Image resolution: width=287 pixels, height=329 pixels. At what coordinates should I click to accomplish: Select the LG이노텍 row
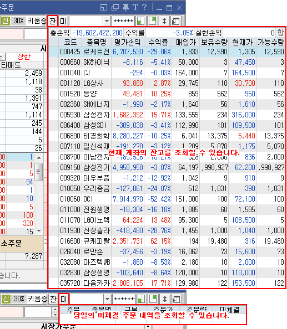(167, 220)
